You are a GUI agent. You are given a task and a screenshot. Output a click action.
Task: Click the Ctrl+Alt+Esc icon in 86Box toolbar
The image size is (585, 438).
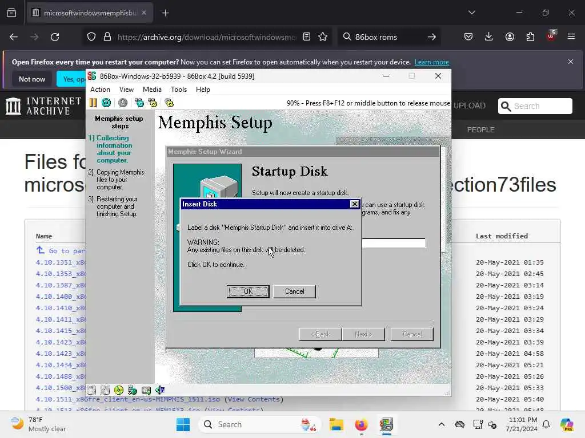(153, 103)
